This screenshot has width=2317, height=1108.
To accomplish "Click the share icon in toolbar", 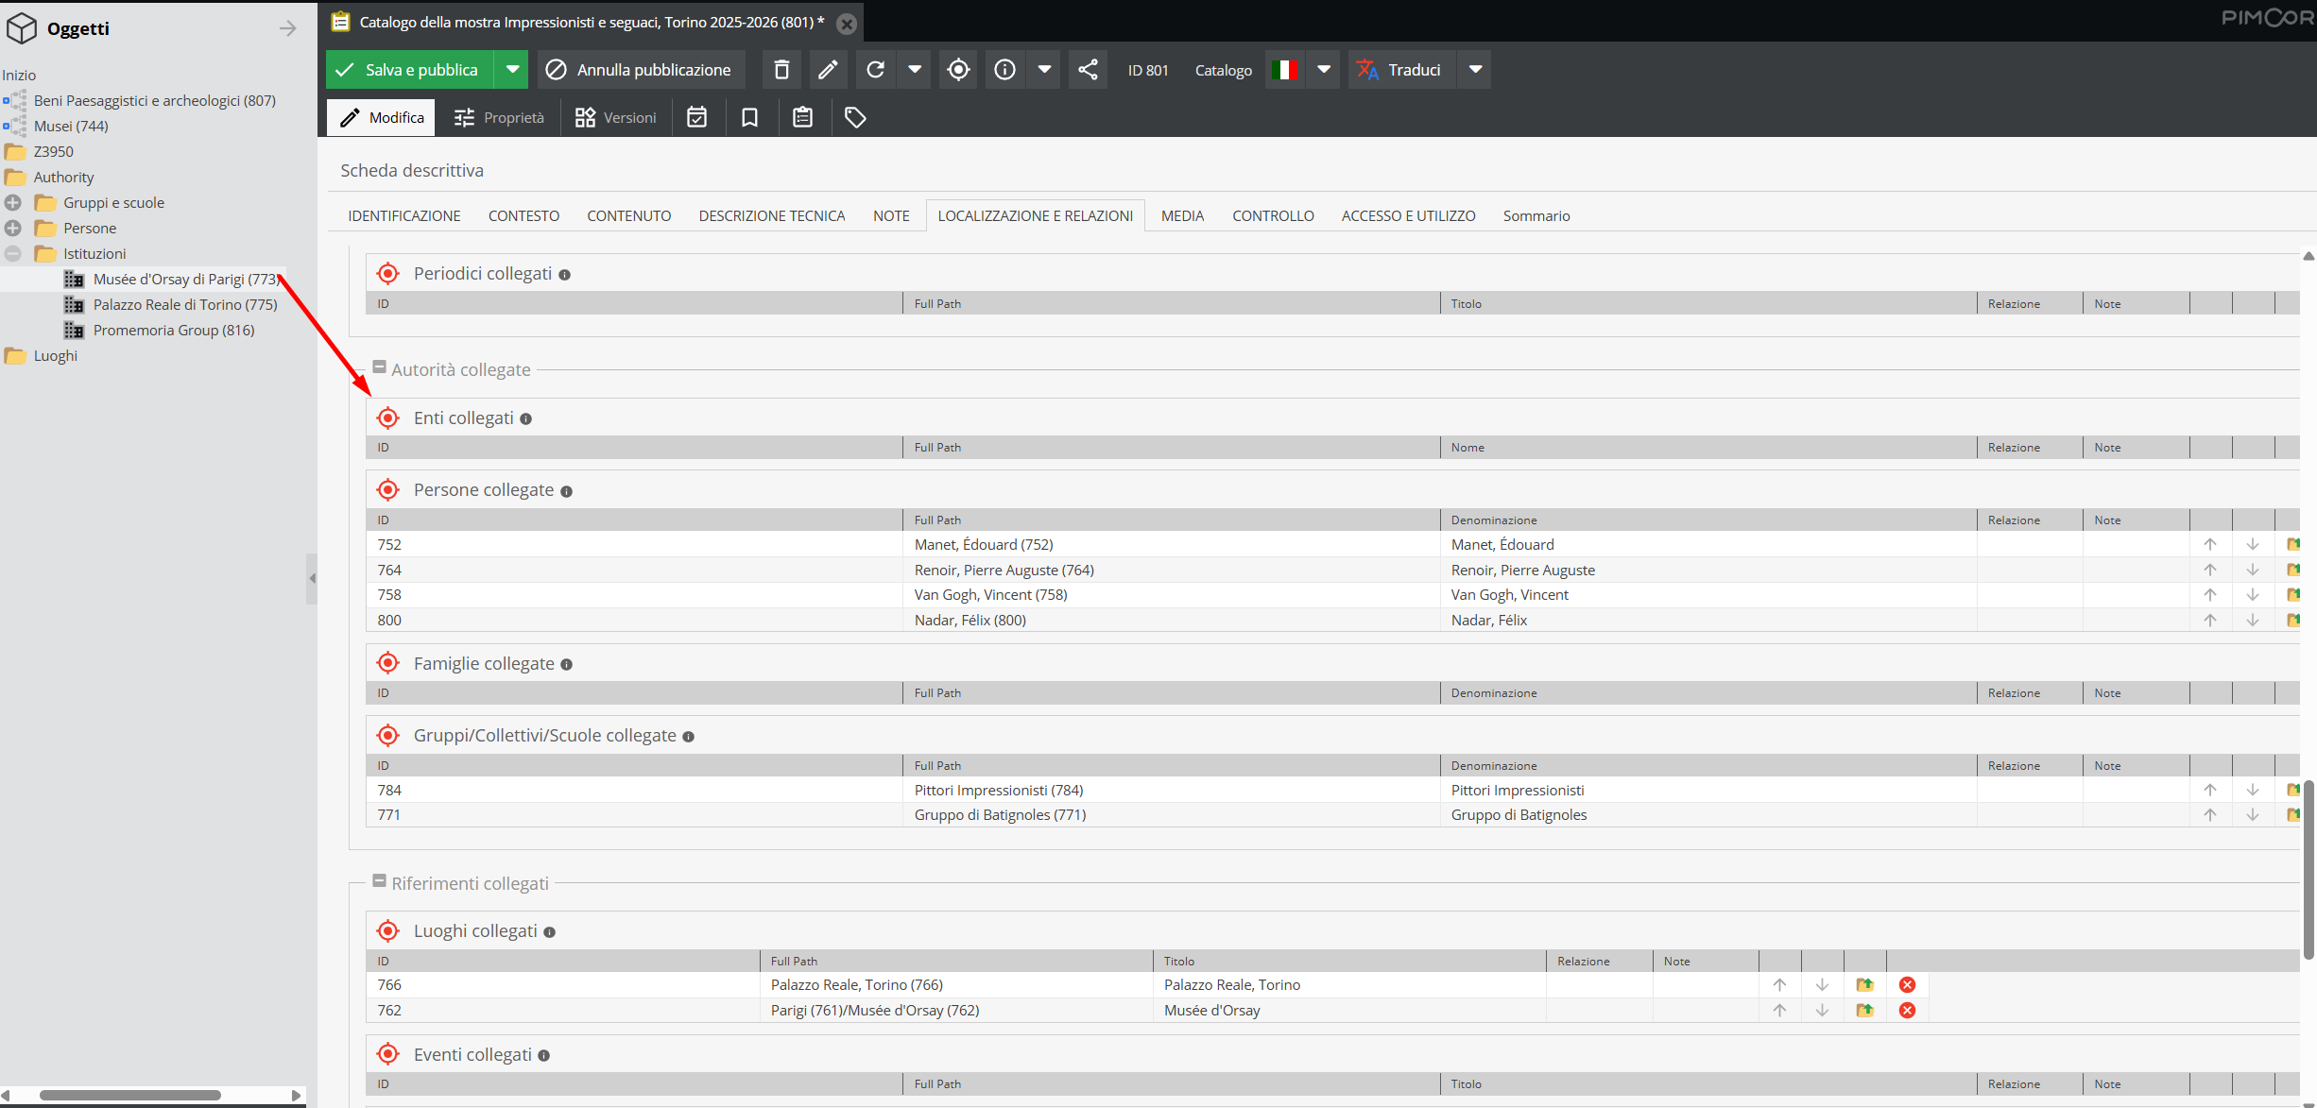I will 1088,70.
